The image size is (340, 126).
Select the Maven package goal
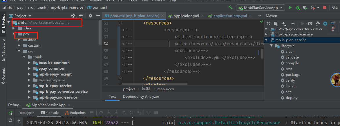pos(290,74)
